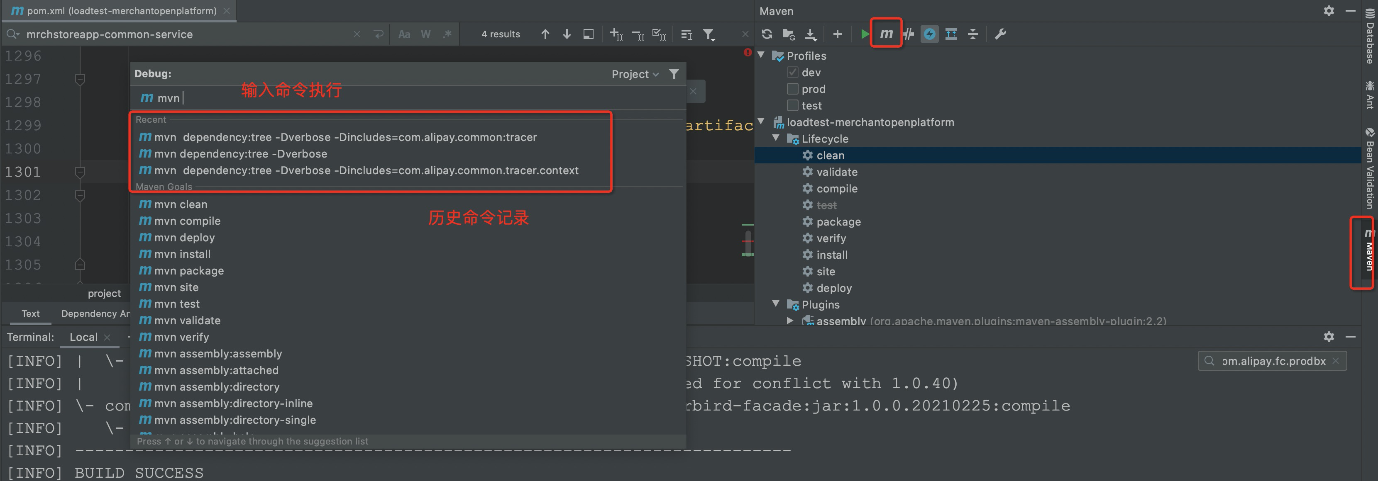Enable the test Maven profile
Screen dimensions: 1378x481
(792, 105)
